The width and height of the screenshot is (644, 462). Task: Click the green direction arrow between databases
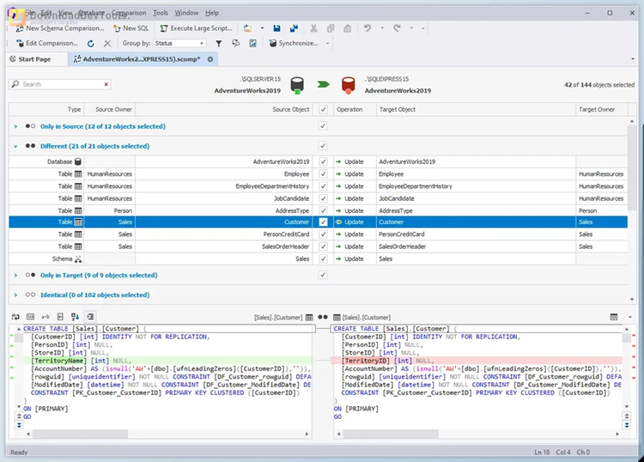323,84
